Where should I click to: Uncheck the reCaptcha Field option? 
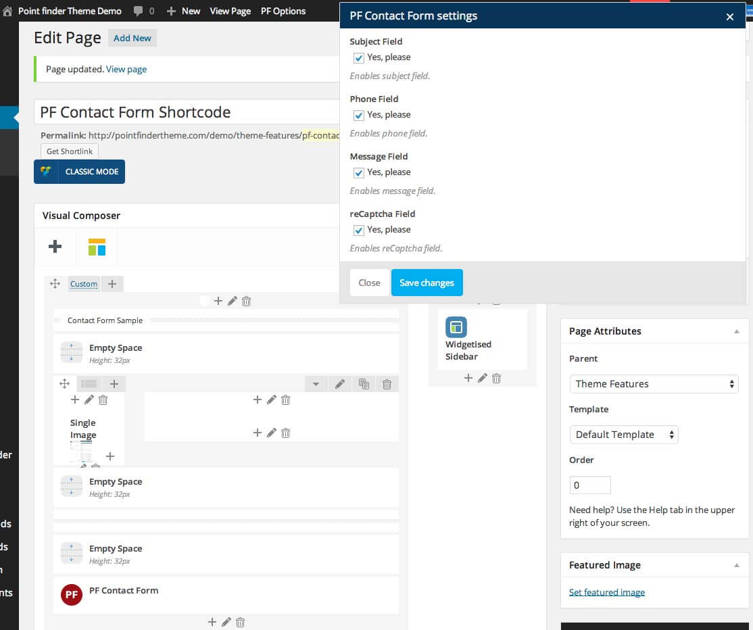click(x=358, y=231)
